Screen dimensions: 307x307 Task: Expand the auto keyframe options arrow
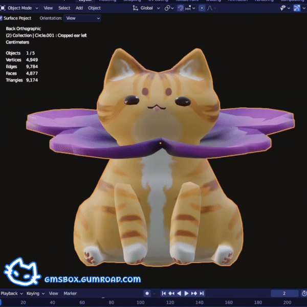(155, 294)
